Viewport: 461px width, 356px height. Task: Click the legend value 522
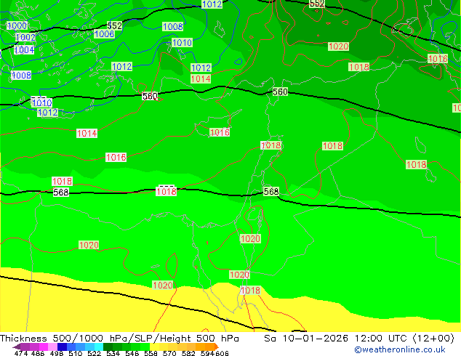94,353
